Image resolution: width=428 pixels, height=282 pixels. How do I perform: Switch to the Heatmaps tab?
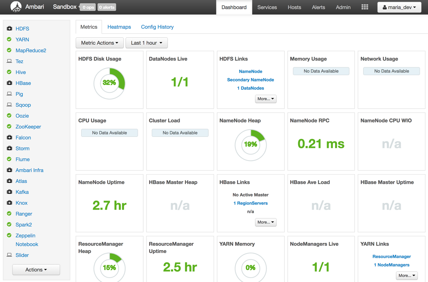pos(119,27)
